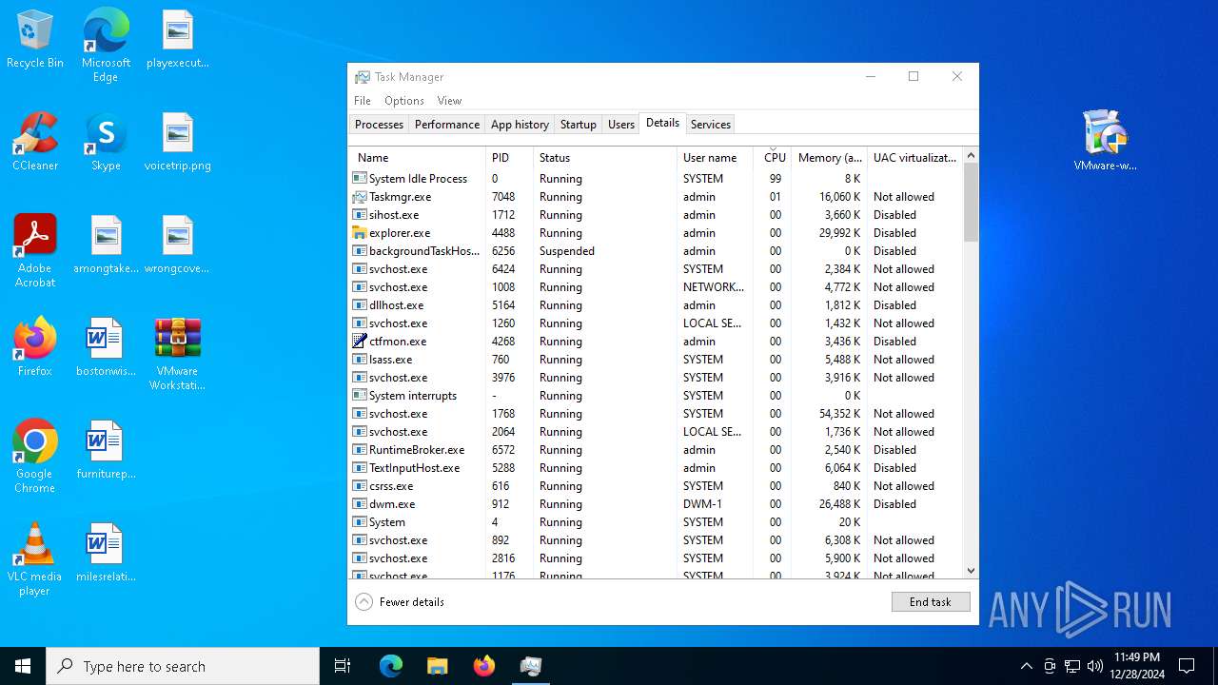Image resolution: width=1218 pixels, height=685 pixels.
Task: Open the Recycle Bin desktop icon
Action: pos(35,40)
